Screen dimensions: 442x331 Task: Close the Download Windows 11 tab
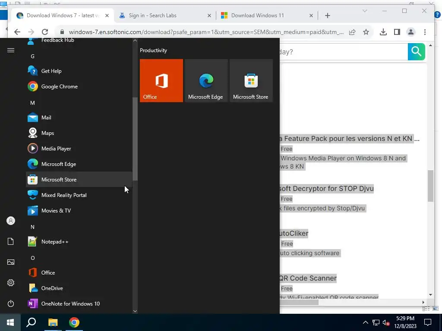point(311,16)
